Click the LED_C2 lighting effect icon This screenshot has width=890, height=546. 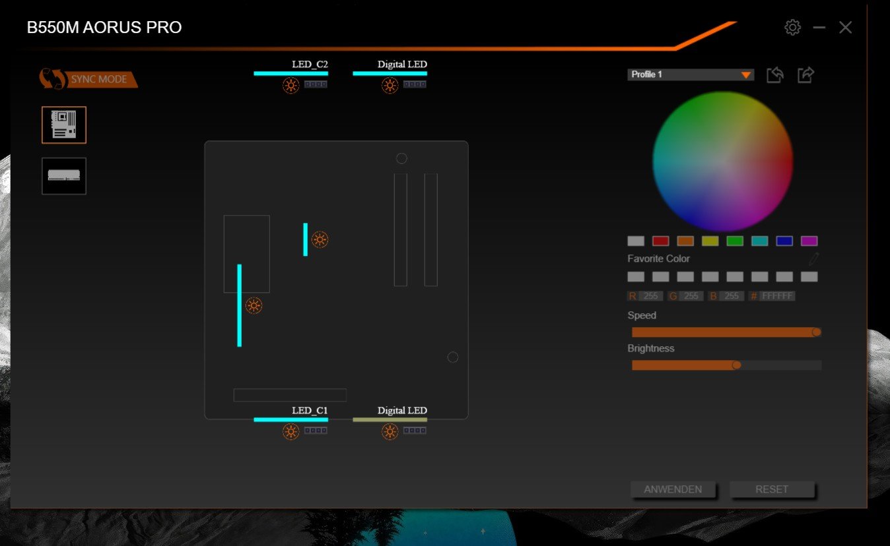click(291, 85)
